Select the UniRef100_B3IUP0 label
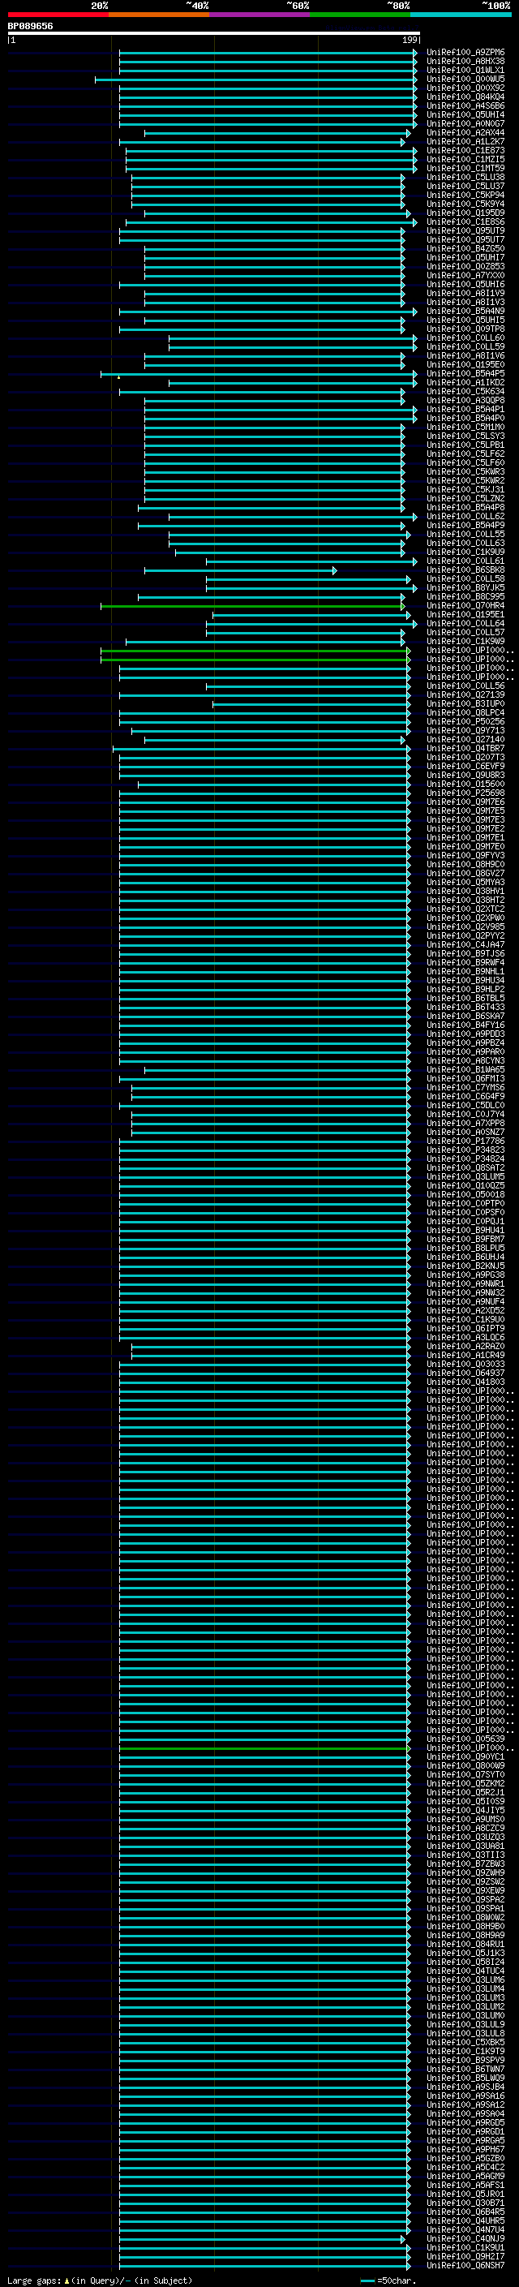 point(465,704)
